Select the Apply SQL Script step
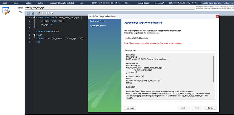Screen dimensions: 234x115 (98, 26)
